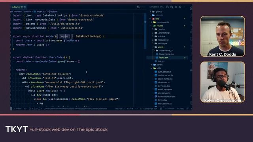Click the users+ breadcrumb segment
Screen dimensions: 253x142
(x=27, y=11)
